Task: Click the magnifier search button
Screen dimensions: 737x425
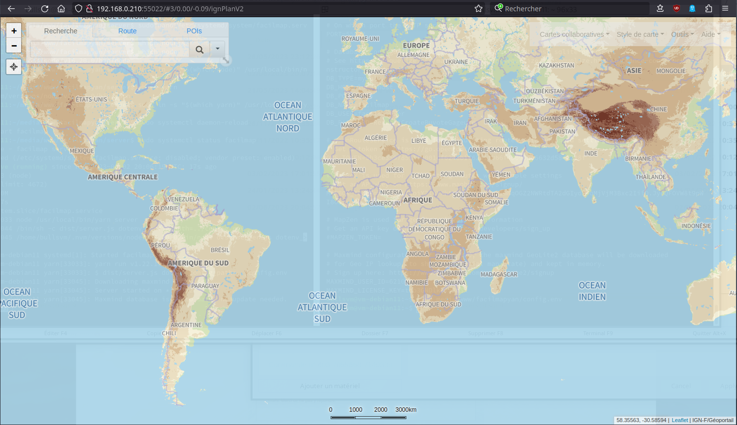Action: [x=199, y=49]
